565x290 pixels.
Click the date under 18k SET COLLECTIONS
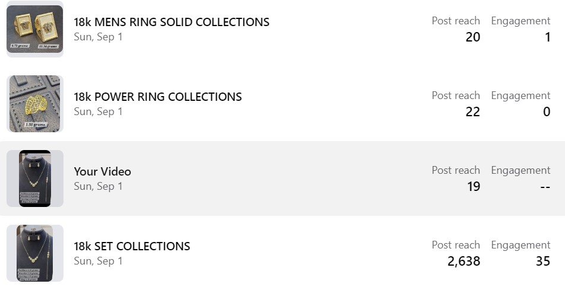(98, 261)
